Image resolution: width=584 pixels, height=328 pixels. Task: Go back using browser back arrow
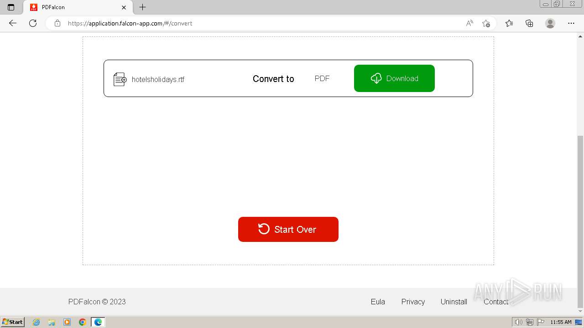coord(13,23)
